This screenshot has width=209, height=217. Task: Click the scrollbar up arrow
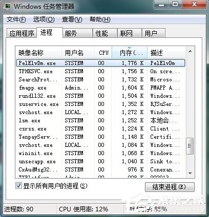coord(190,51)
